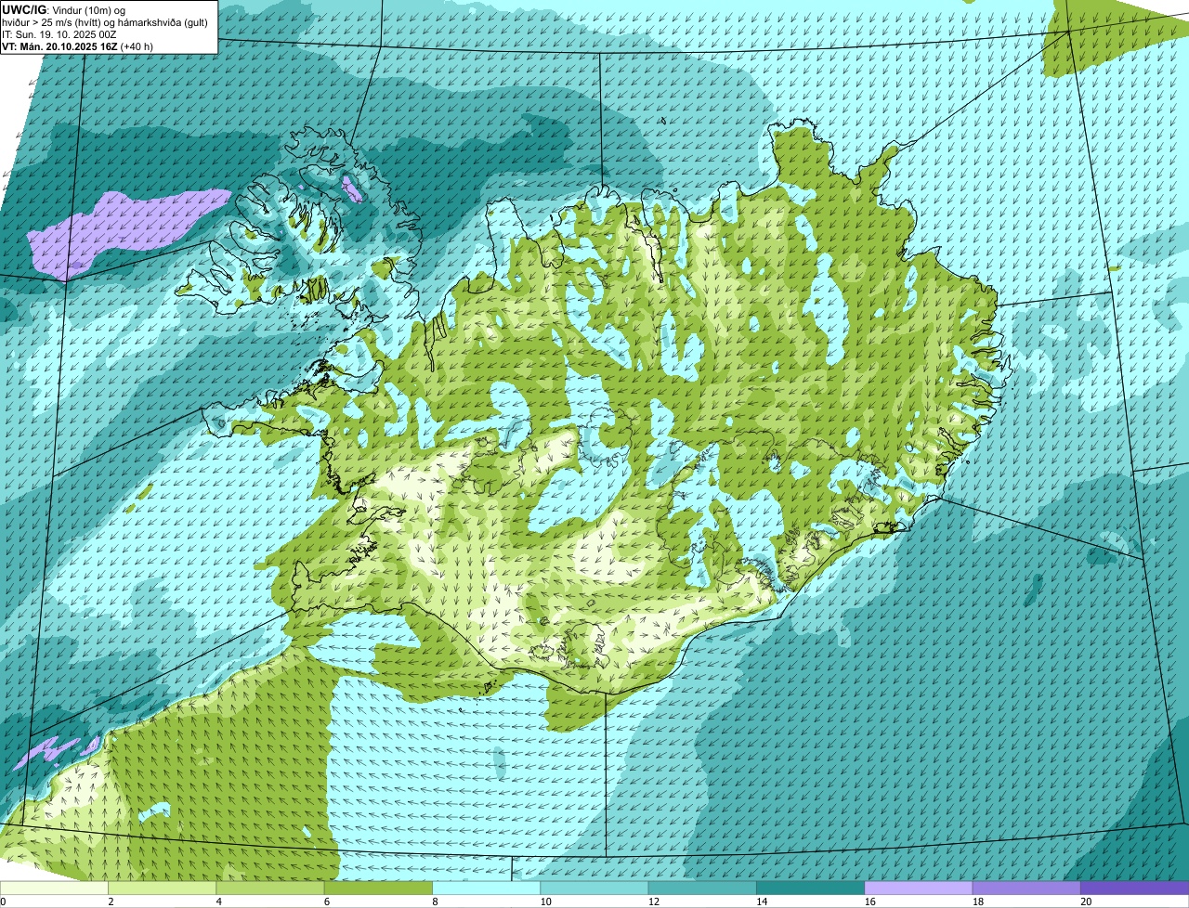
Task: Click the 0–2 m/s palest legend swatch
Action: (x=54, y=888)
